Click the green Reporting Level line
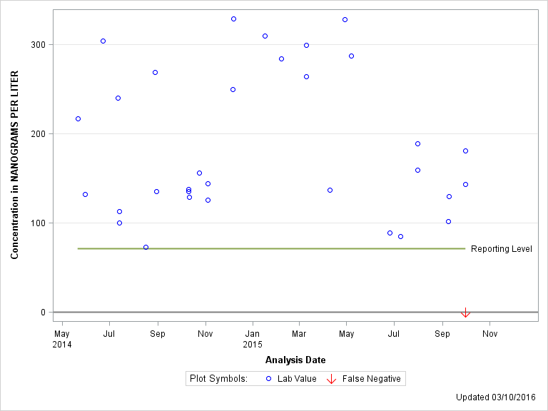The height and width of the screenshot is (411, 548). tap(271, 248)
